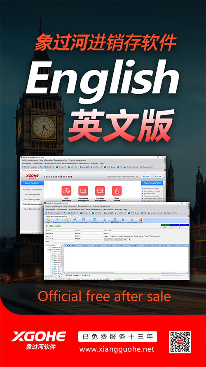Select Purchase Management in System Navigation
Viewport: 206px width, 367px height.
click(x=32, y=189)
